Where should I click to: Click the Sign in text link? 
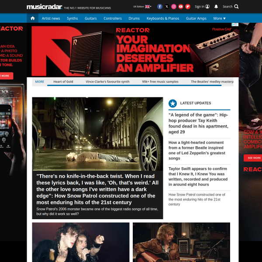point(200,7)
